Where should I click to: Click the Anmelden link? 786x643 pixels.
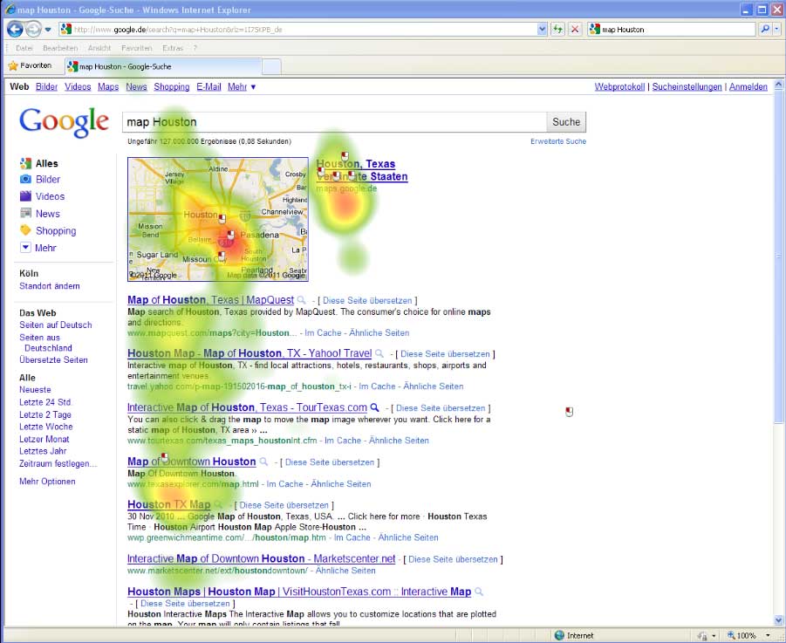click(748, 86)
